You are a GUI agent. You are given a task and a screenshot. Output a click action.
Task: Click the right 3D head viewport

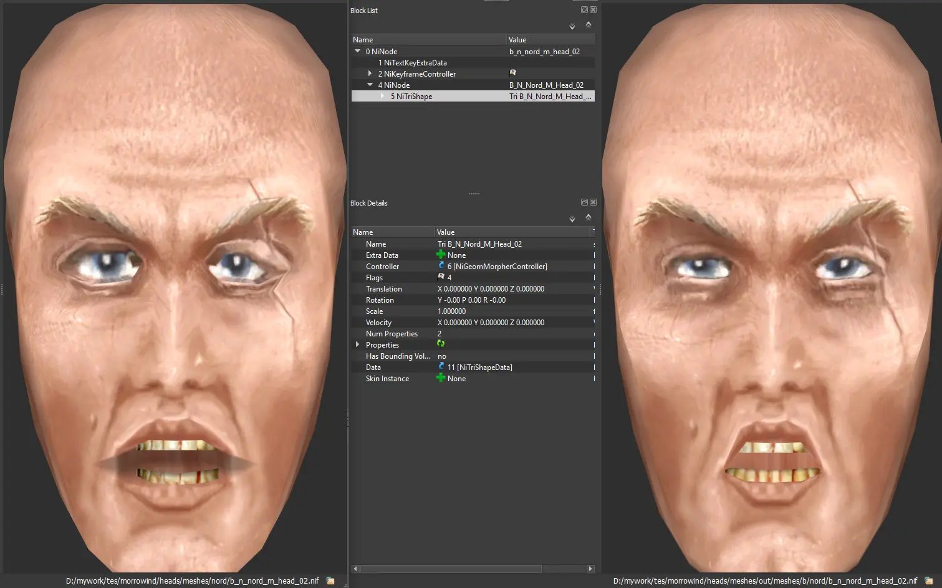772,287
